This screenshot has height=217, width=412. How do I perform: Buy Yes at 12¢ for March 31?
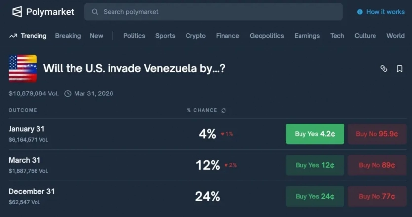click(x=315, y=165)
